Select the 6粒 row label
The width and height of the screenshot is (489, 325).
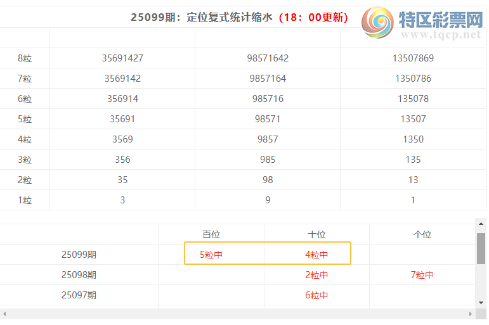click(x=25, y=99)
